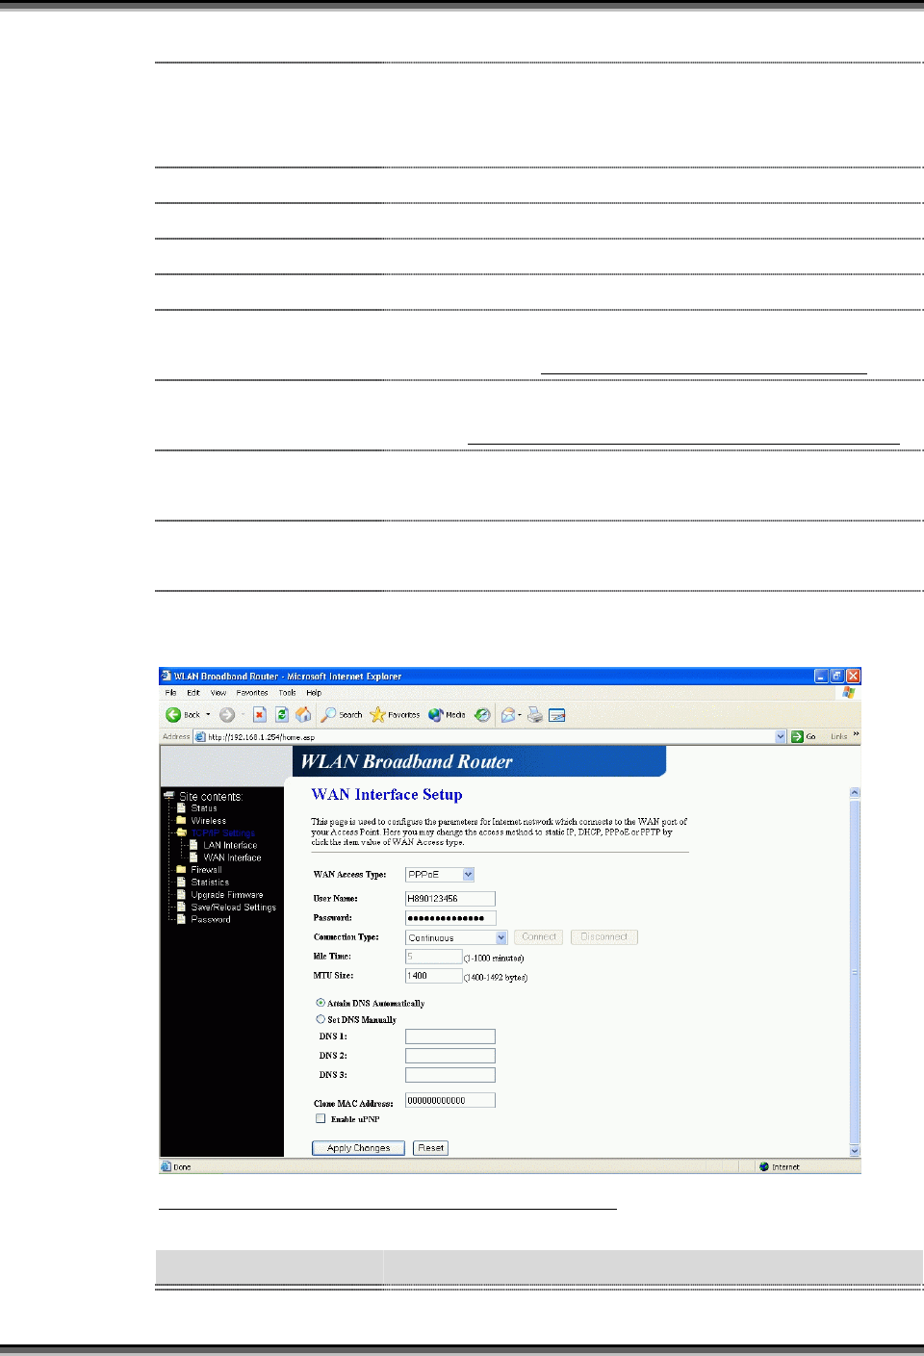Viewport: 924px width, 1356px height.
Task: Open the Edit menu
Action: [193, 693]
